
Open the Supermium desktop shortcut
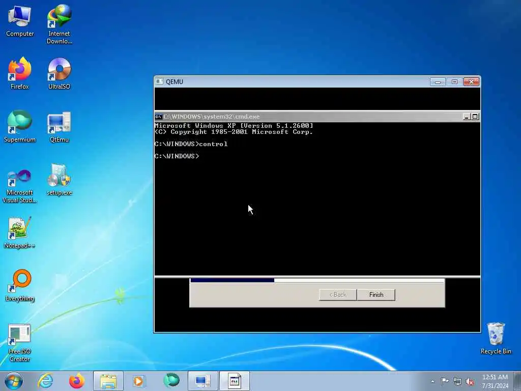[x=20, y=126]
